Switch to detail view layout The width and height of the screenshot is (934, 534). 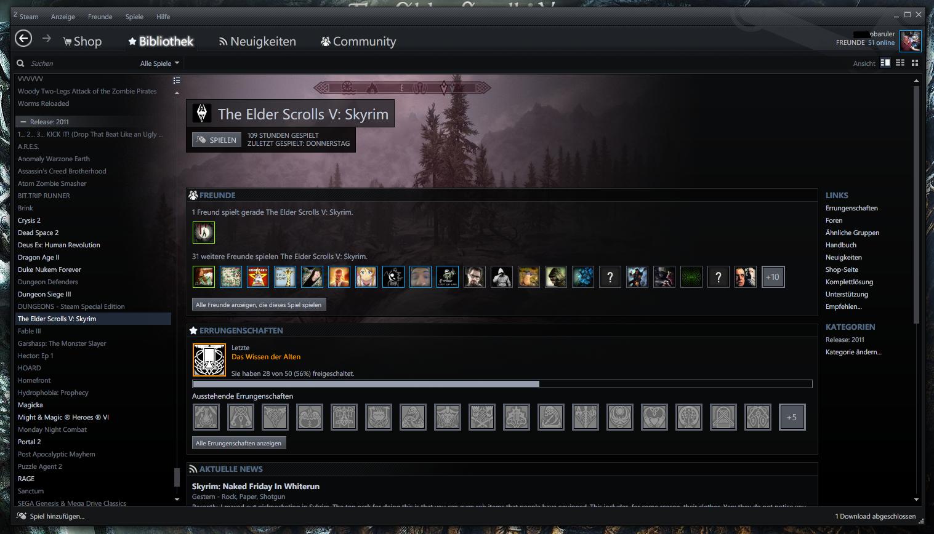(885, 63)
